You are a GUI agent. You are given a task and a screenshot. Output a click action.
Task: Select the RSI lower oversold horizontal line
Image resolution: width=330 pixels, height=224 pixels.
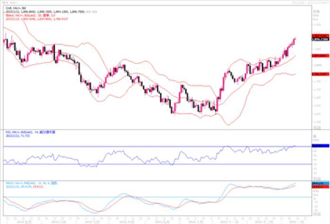[142, 164]
